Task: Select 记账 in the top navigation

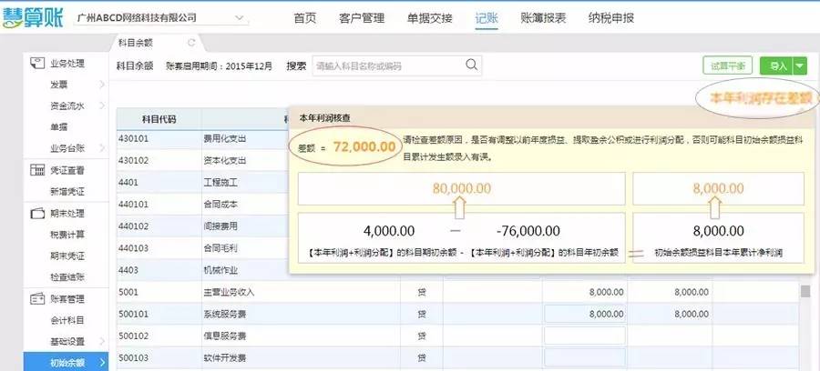Action: (487, 18)
